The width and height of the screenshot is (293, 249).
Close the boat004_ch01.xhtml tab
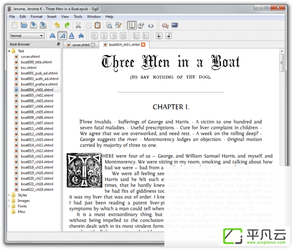pyautogui.click(x=143, y=45)
